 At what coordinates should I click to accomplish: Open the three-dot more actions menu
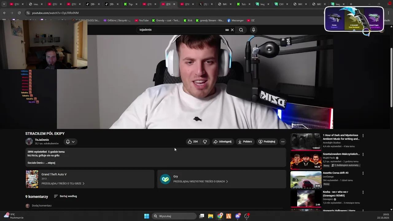tap(283, 142)
